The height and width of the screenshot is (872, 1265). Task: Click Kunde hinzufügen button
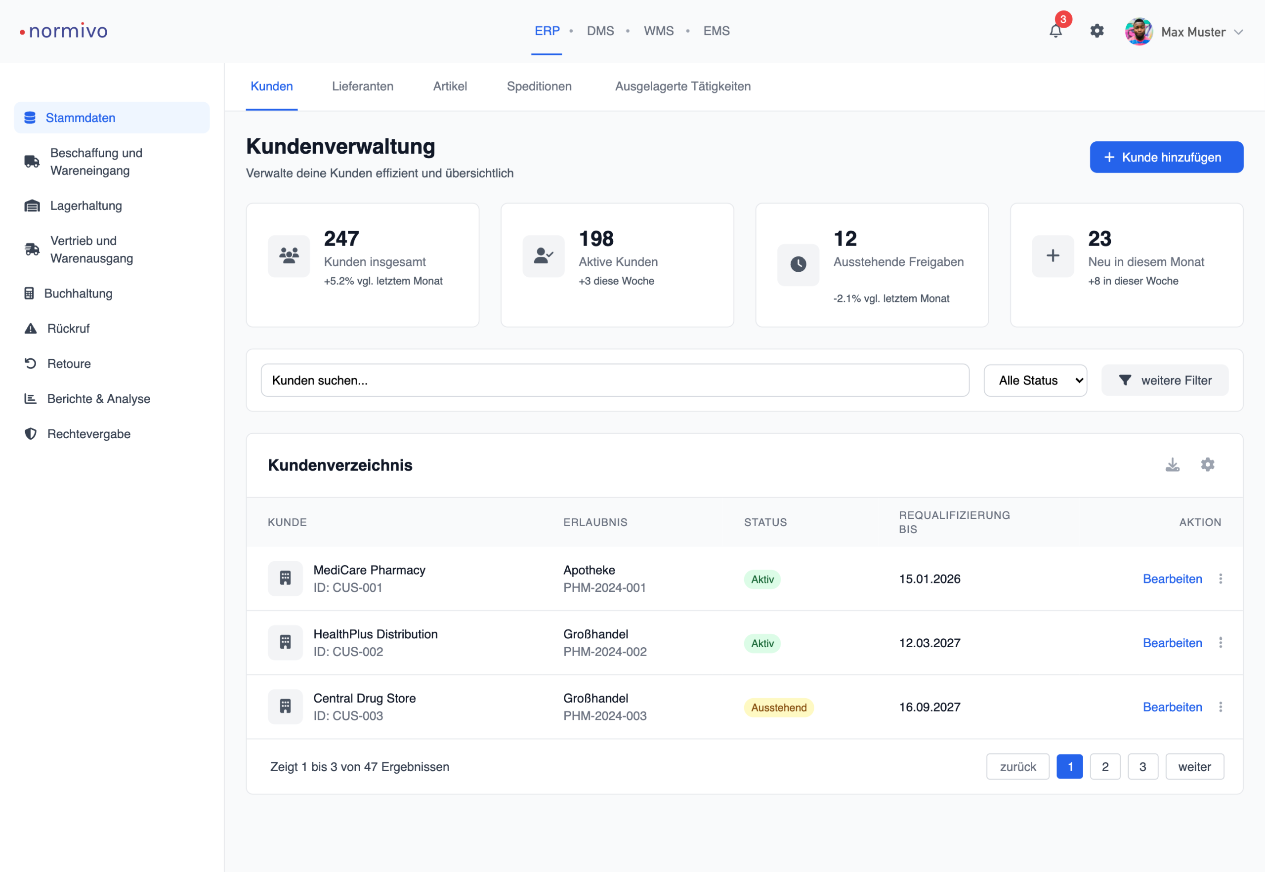[x=1166, y=157]
